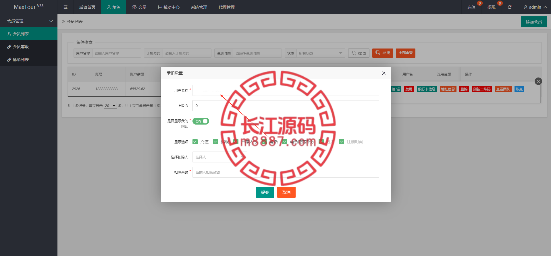
Task: Uncheck the 电话隐藏部分 display option
Action: coord(285,142)
